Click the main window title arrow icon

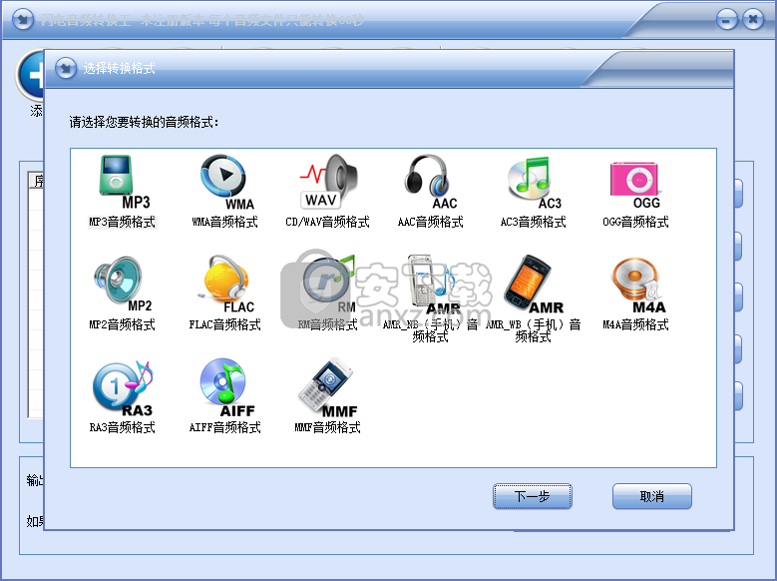pyautogui.click(x=23, y=20)
